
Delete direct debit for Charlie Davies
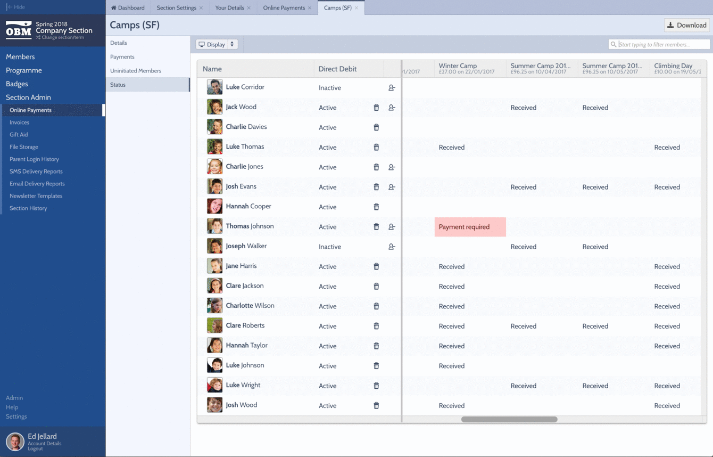(x=376, y=127)
